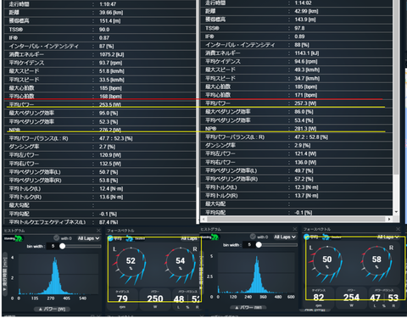Image resolution: width=407 pixels, height=318 pixels.
Task: Close the right force vector panel
Action: 398,229
